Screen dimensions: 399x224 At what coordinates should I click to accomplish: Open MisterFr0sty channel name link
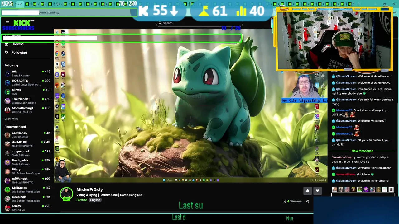click(89, 189)
